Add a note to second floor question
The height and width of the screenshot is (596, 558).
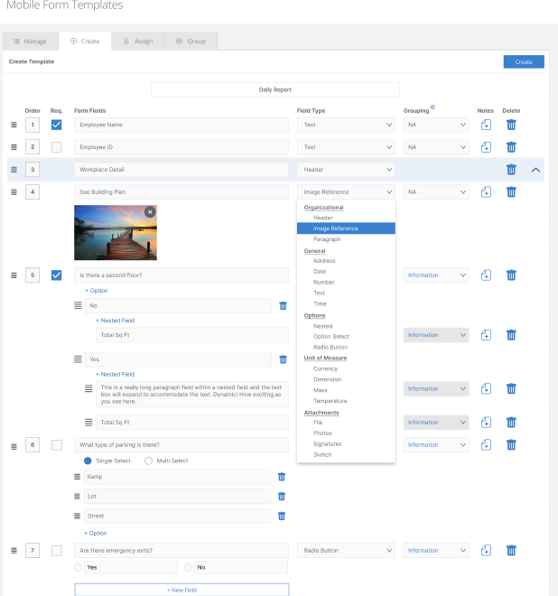tap(486, 275)
